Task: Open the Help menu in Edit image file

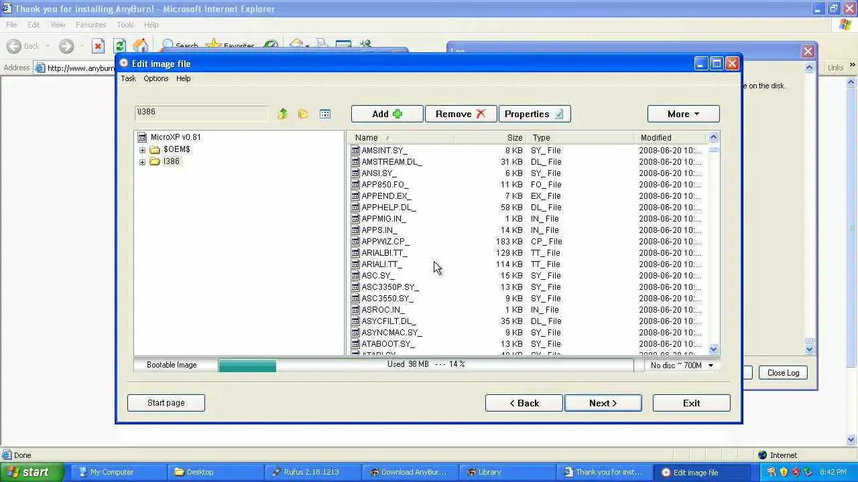Action: 183,78
